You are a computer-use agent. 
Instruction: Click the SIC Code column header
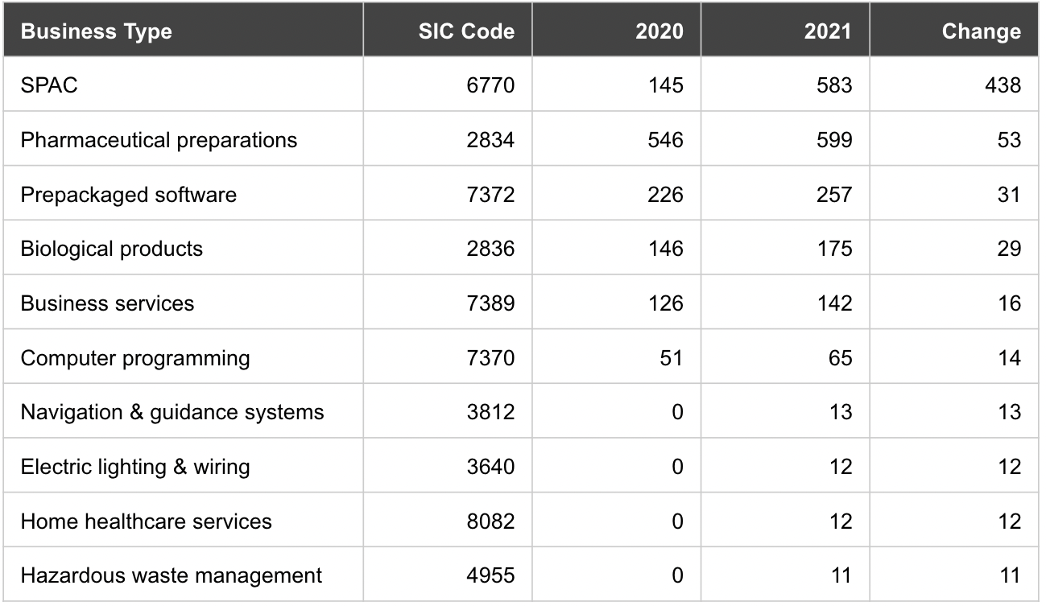[466, 31]
